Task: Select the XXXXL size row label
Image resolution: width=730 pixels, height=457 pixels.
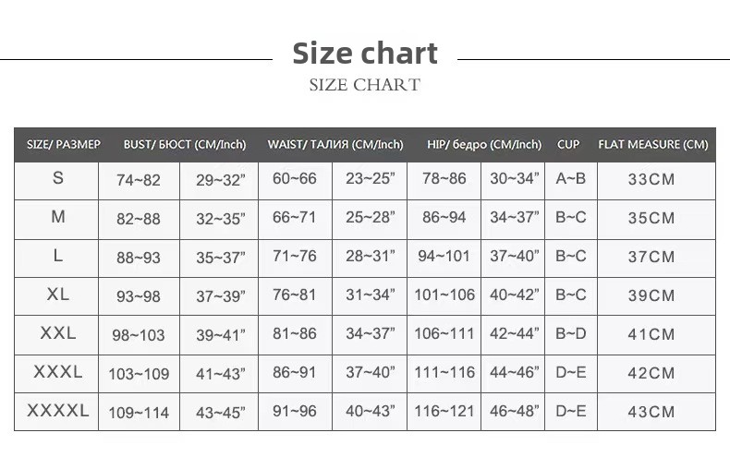Action: [x=58, y=411]
